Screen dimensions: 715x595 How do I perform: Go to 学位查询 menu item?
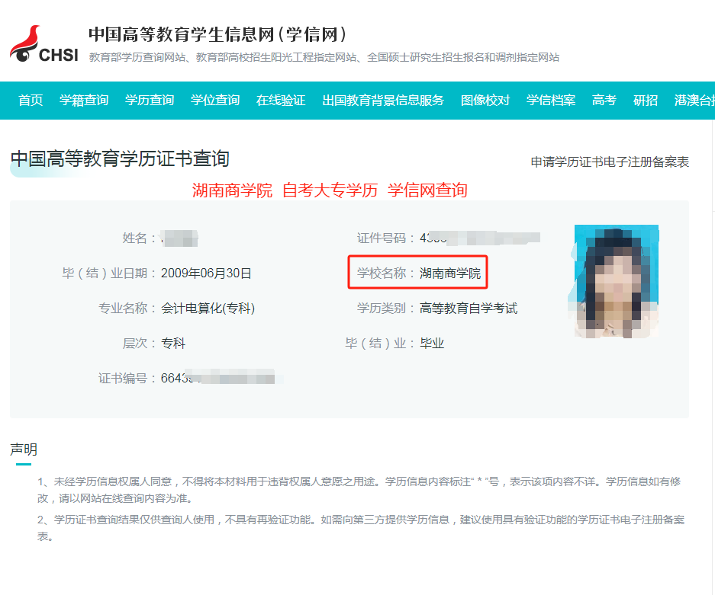(215, 100)
